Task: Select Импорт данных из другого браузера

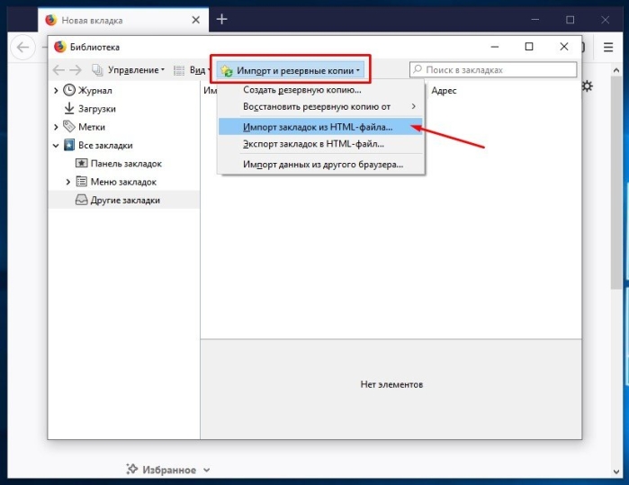Action: [x=320, y=165]
